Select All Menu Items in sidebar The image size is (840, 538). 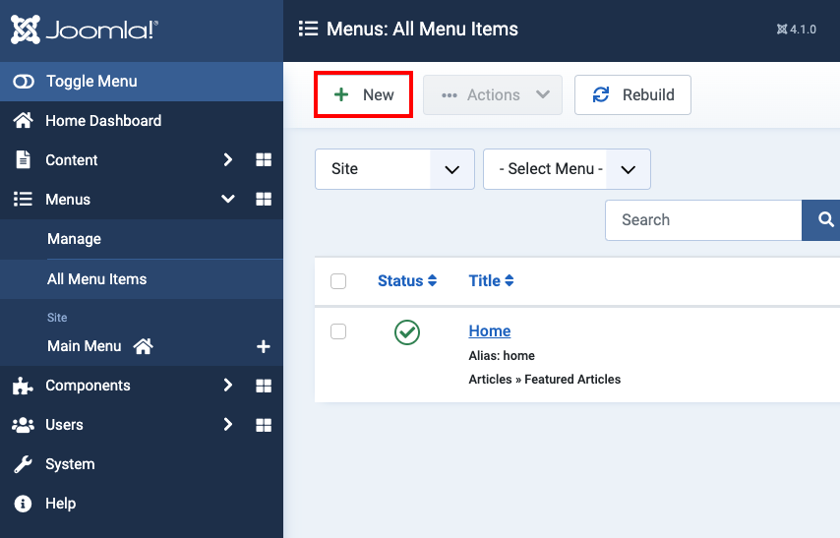96,279
